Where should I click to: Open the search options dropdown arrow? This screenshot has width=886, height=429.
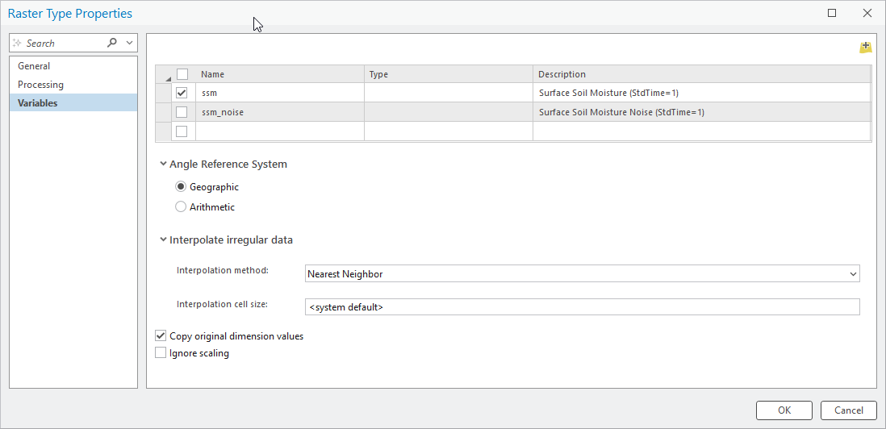point(129,43)
